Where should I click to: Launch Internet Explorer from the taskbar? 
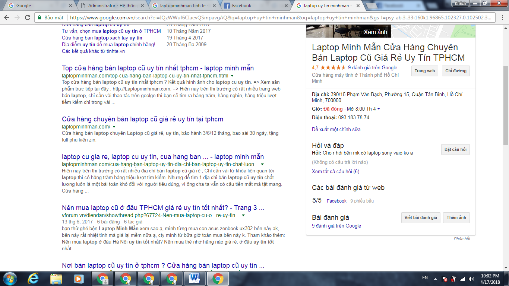tap(33, 279)
